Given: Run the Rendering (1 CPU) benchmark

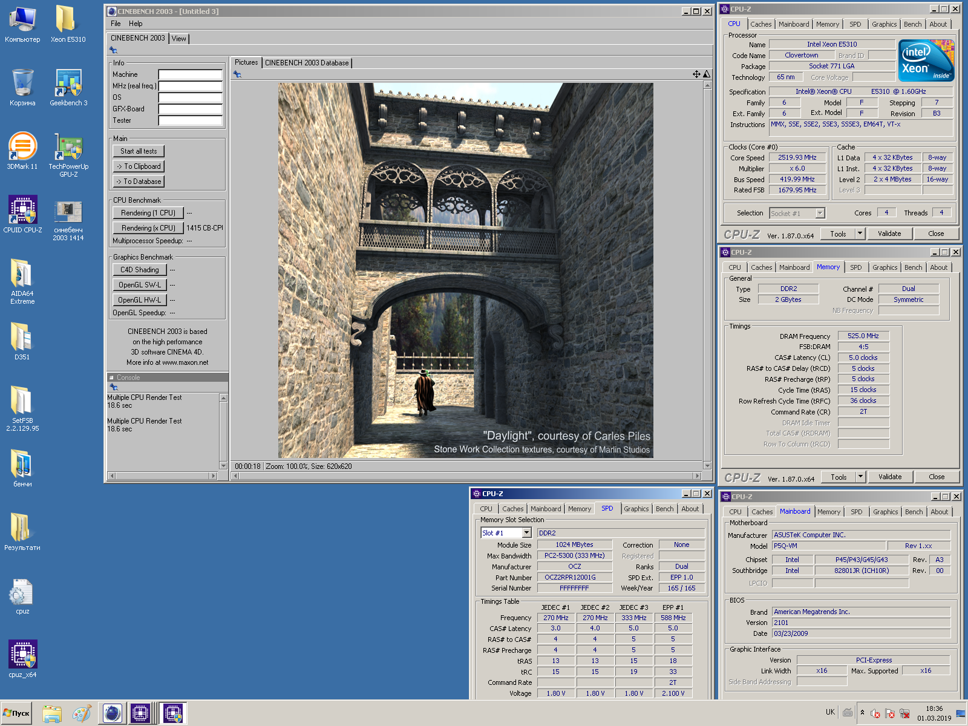Looking at the screenshot, I should (148, 213).
